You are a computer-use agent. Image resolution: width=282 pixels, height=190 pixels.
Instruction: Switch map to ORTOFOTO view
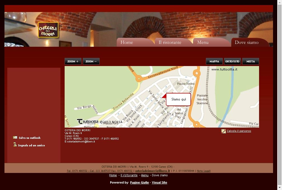point(232,61)
